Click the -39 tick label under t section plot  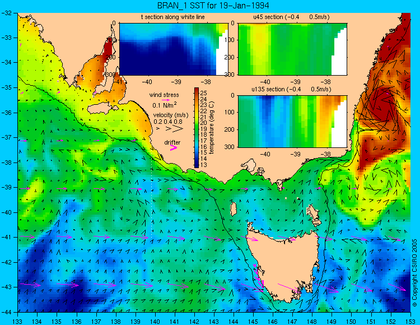point(176,82)
